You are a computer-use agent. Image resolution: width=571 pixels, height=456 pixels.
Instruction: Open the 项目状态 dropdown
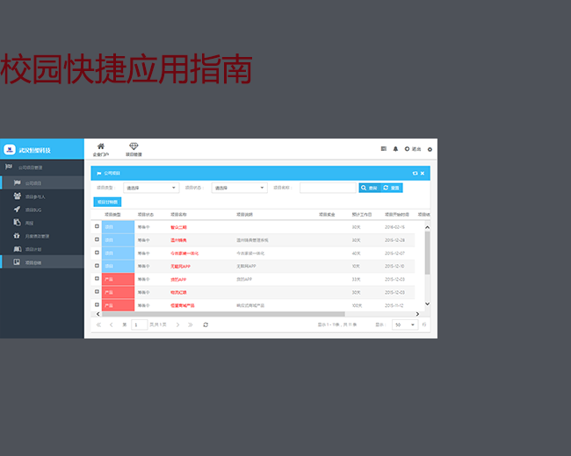[239, 188]
